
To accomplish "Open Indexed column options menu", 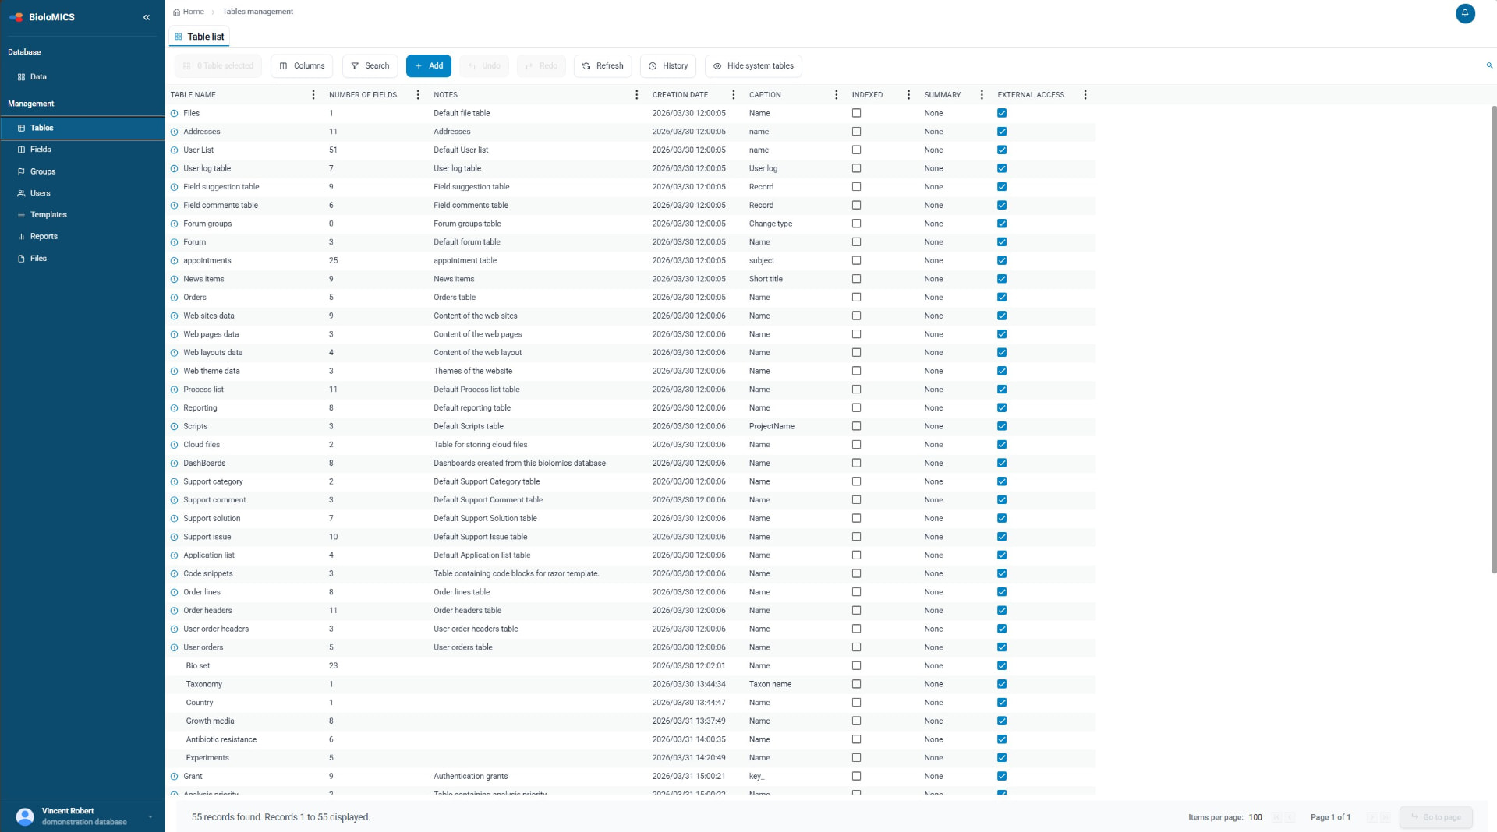I will pyautogui.click(x=908, y=95).
